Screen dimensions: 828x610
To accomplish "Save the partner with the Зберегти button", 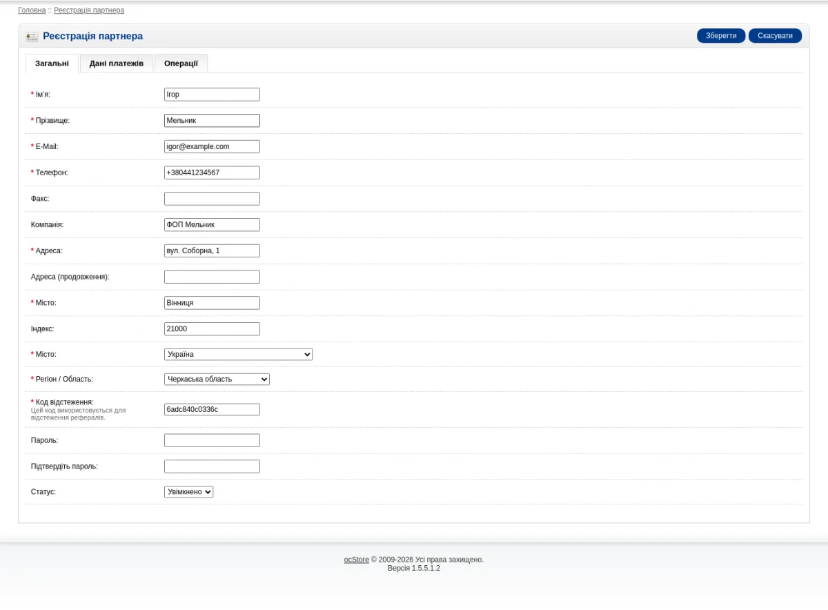I will [x=722, y=36].
